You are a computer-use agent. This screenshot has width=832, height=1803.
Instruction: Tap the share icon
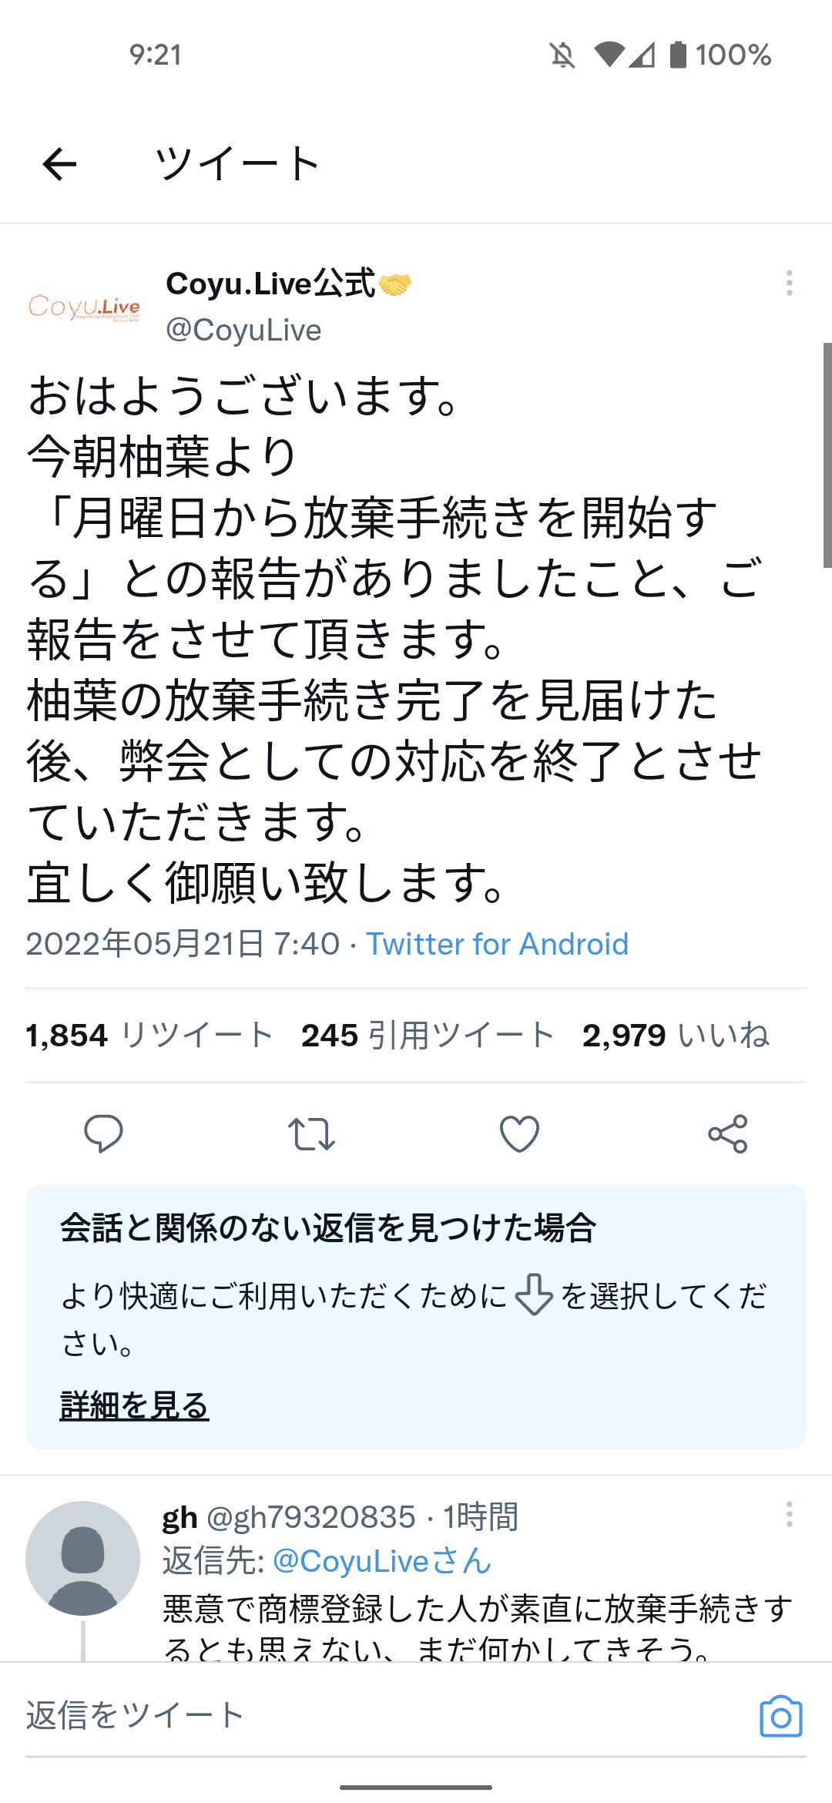[727, 1133]
